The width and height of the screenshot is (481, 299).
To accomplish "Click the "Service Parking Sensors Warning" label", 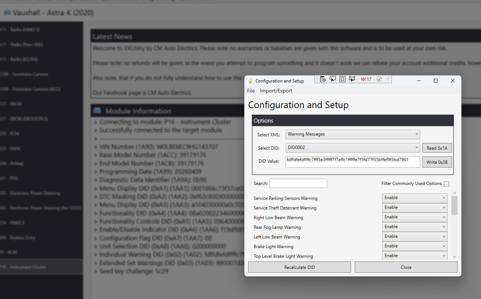I will pyautogui.click(x=286, y=198).
